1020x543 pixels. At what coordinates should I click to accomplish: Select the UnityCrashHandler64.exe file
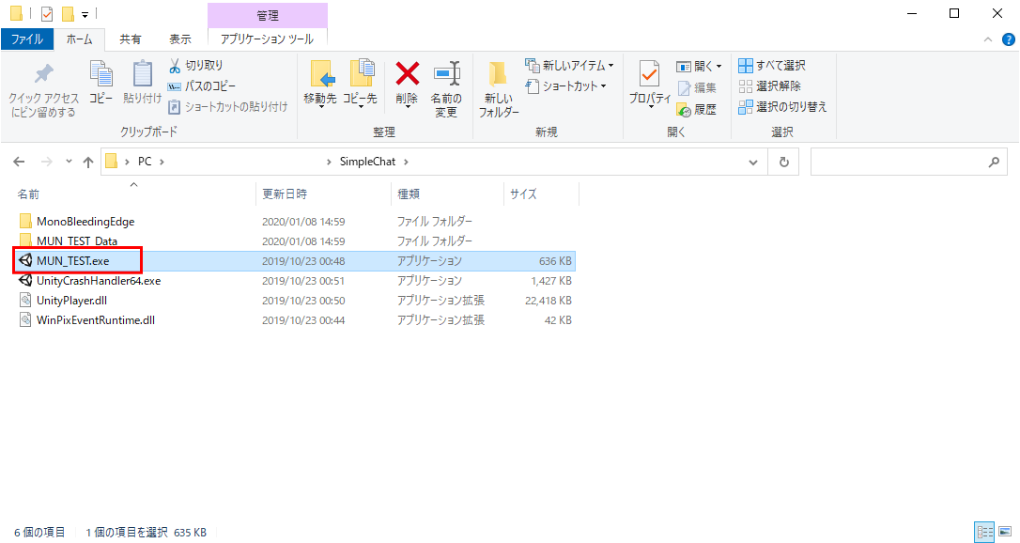(x=99, y=280)
